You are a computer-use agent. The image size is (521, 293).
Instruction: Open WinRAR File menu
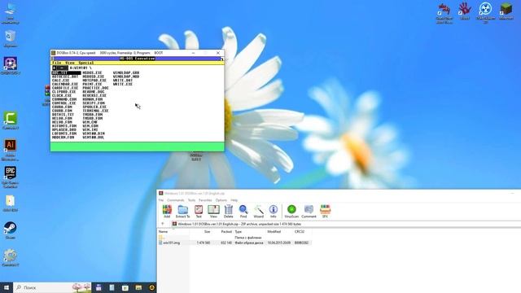tap(161, 200)
